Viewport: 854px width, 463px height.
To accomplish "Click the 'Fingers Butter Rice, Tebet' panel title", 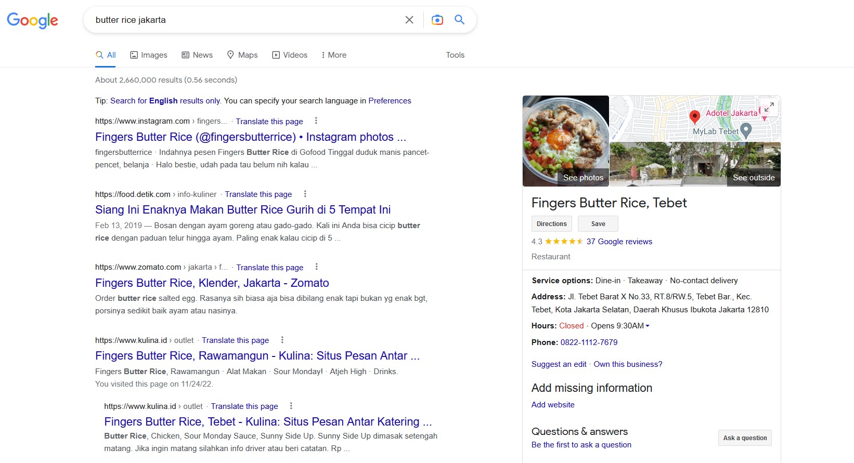I will click(609, 203).
